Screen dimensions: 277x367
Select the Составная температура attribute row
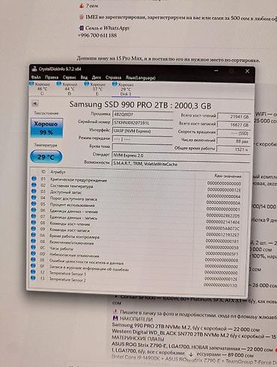(137, 187)
